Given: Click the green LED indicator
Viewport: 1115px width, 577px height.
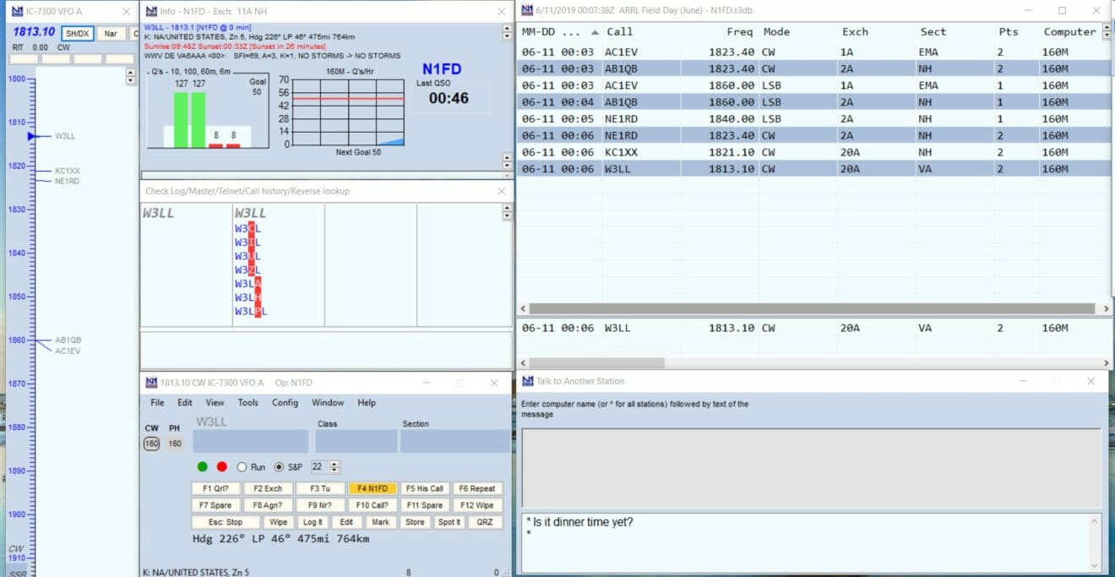Looking at the screenshot, I should (202, 467).
